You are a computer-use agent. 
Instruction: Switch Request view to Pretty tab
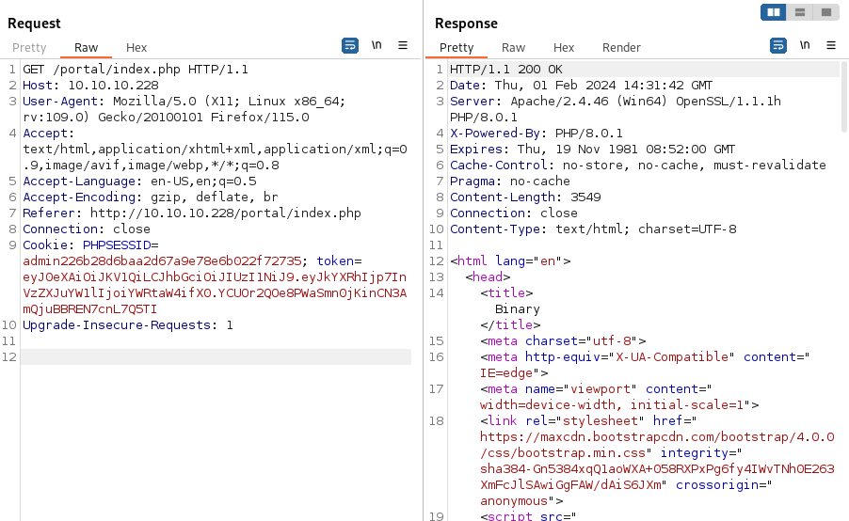coord(29,48)
